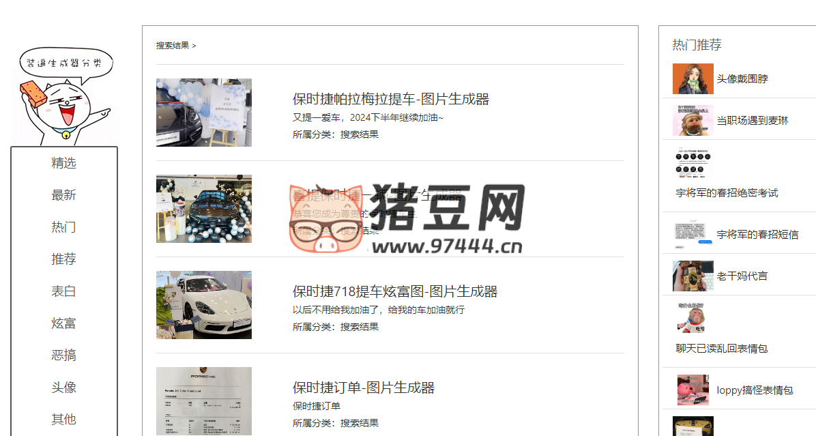
Task: Open the 其他 category
Action: click(63, 420)
